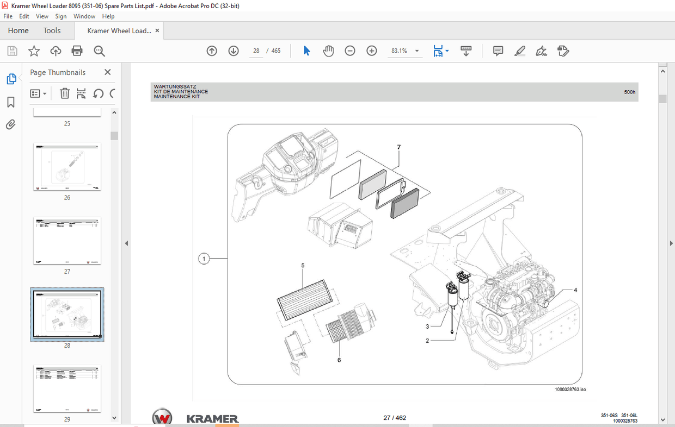Screen dimensions: 675x427
Task: Print the spare parts document
Action: pyautogui.click(x=77, y=51)
